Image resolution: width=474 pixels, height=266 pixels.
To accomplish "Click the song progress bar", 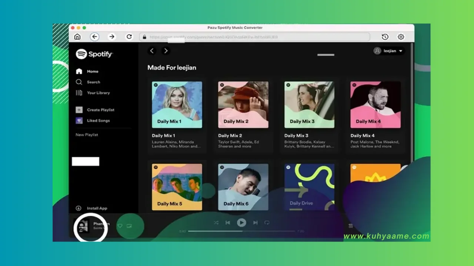I will (x=241, y=231).
